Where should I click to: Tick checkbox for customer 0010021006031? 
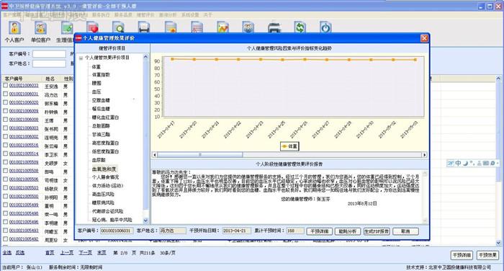tap(6, 94)
